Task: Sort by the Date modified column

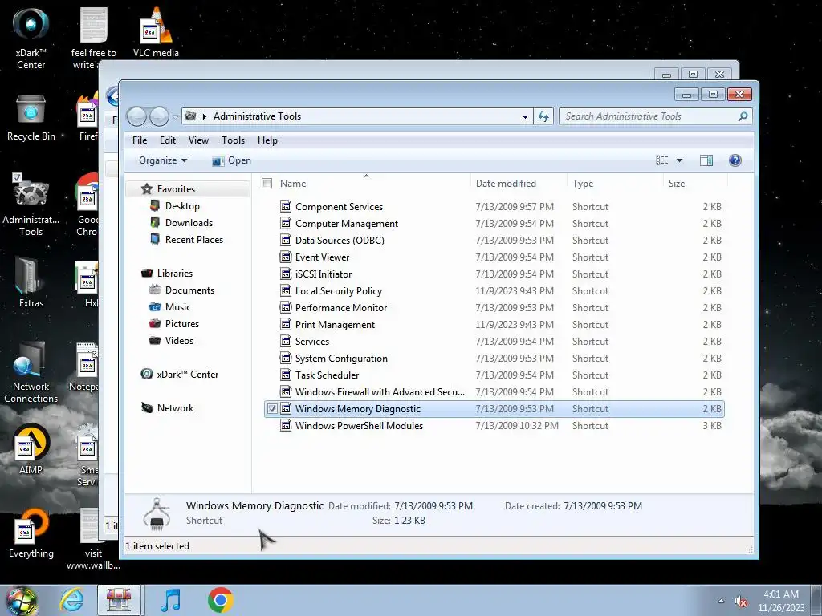Action: [519, 184]
